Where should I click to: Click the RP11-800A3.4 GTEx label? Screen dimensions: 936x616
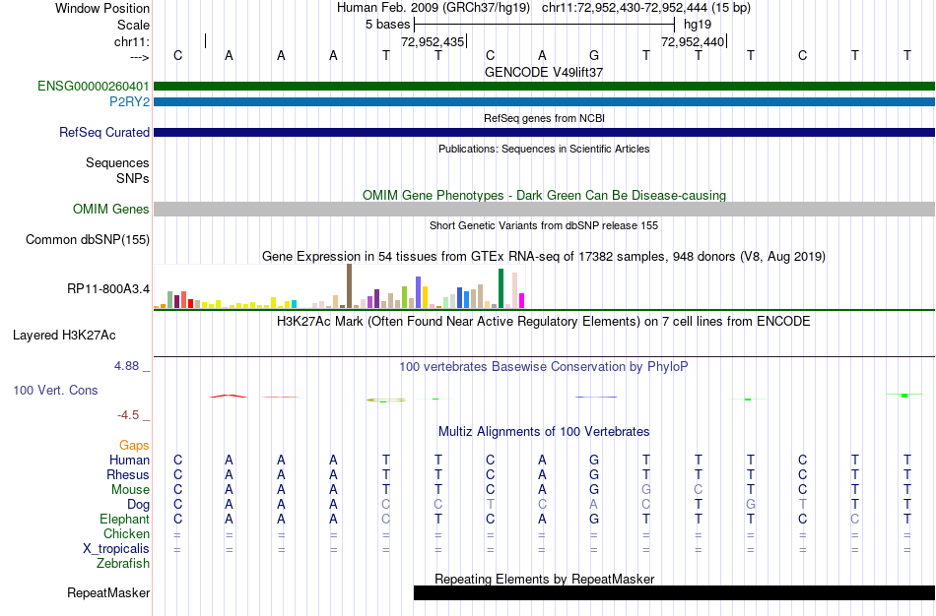[108, 289]
